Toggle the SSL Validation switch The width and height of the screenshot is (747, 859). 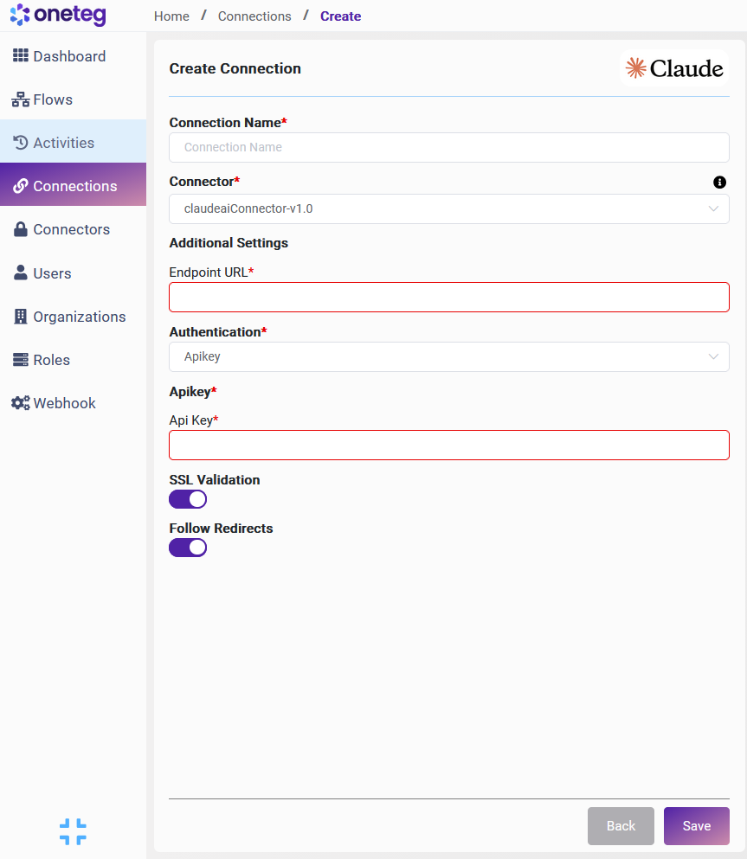pyautogui.click(x=188, y=499)
